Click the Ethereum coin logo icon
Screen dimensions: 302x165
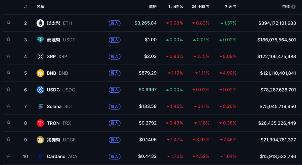[x=40, y=23]
